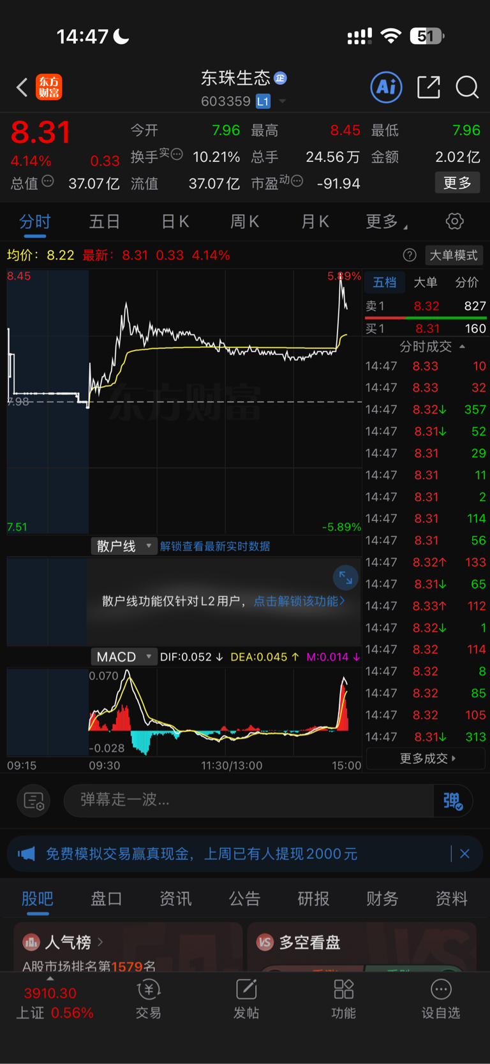Tap 设自选 add to watchlist icon
490x1064 pixels.
[441, 998]
